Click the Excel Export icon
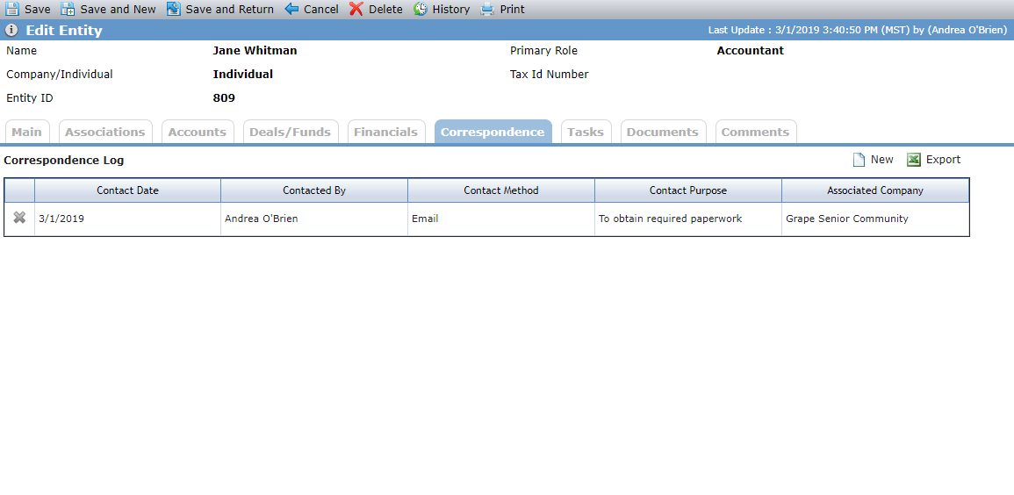 pyautogui.click(x=914, y=160)
